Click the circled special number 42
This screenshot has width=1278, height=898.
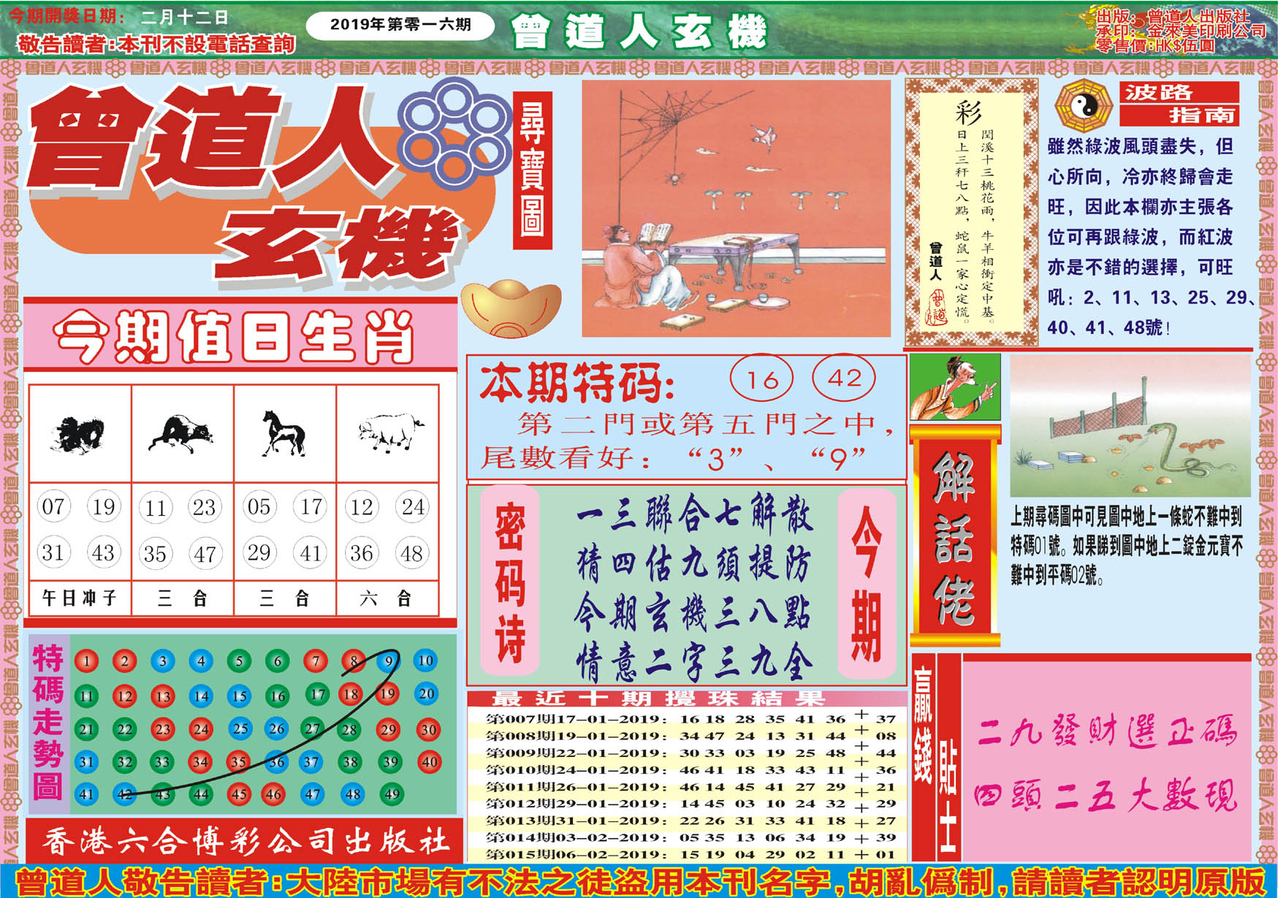(x=844, y=378)
